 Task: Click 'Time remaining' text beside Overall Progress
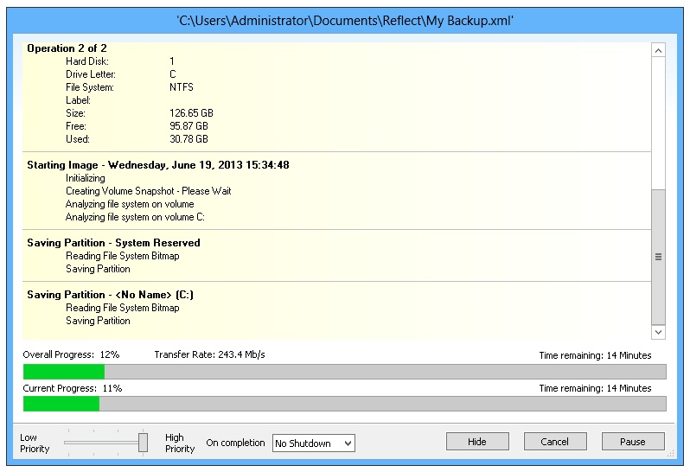coord(595,355)
